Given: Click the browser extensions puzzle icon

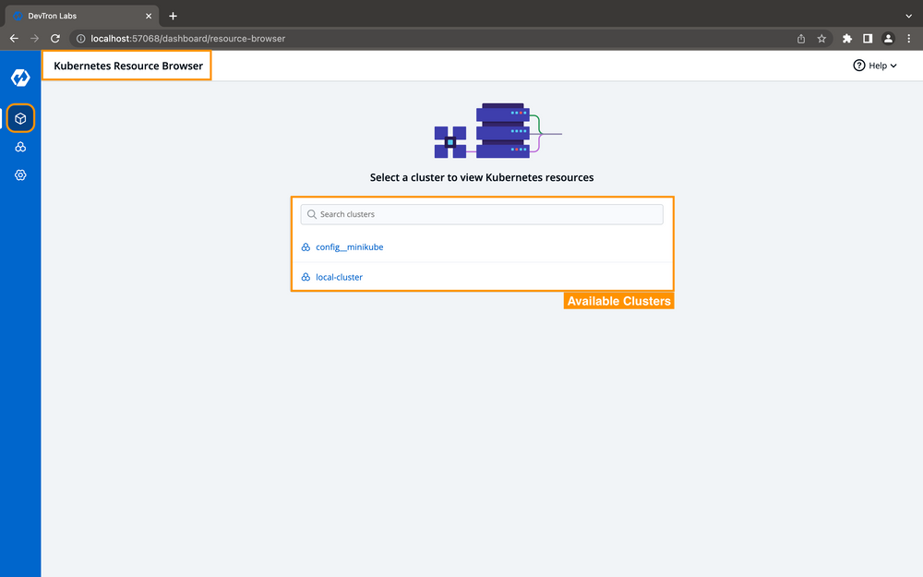Looking at the screenshot, I should click(x=846, y=39).
